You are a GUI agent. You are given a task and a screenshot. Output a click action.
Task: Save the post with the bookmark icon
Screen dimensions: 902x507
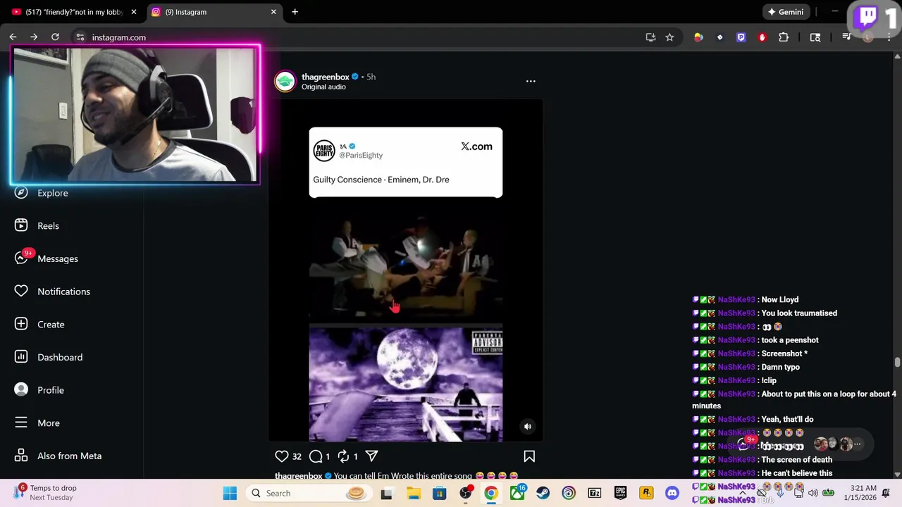529,456
